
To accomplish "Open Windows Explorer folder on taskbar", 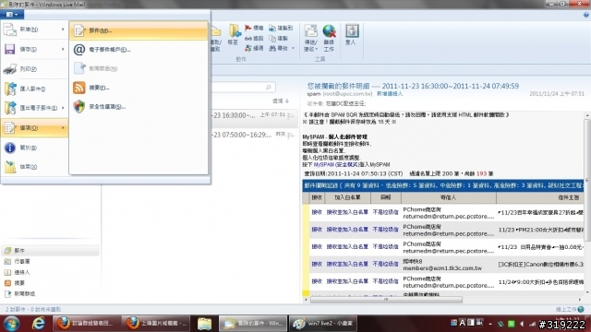I will [x=205, y=324].
